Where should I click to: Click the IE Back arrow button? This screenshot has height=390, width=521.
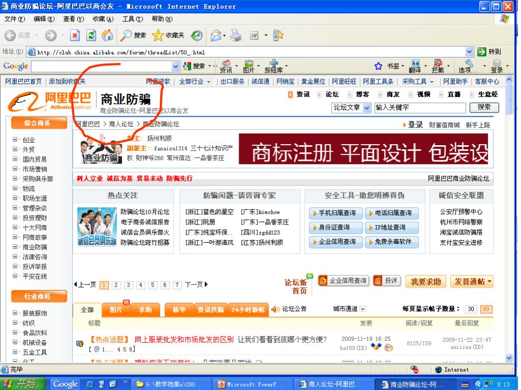[x=10, y=35]
